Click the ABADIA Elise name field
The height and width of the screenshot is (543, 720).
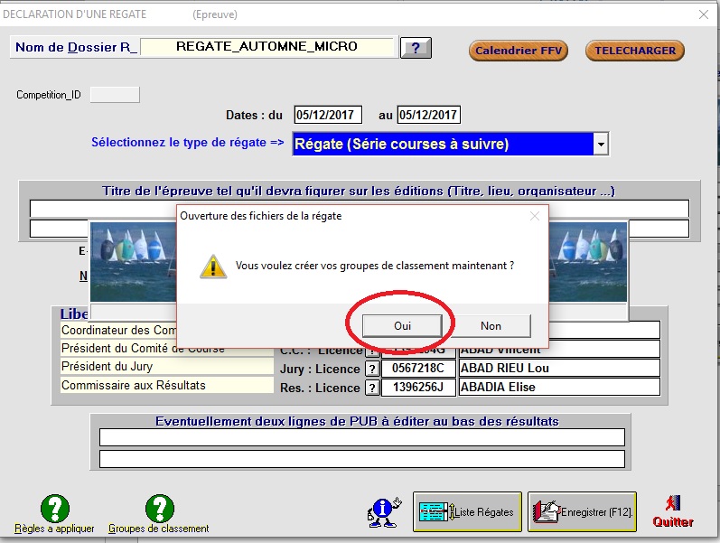[559, 387]
